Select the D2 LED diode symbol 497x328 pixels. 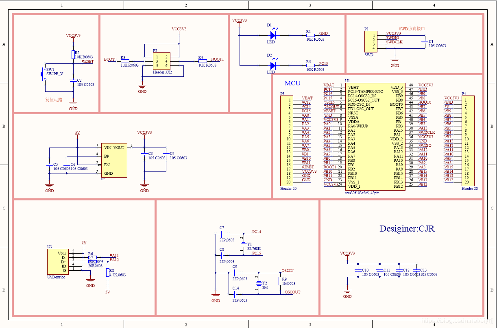click(272, 65)
